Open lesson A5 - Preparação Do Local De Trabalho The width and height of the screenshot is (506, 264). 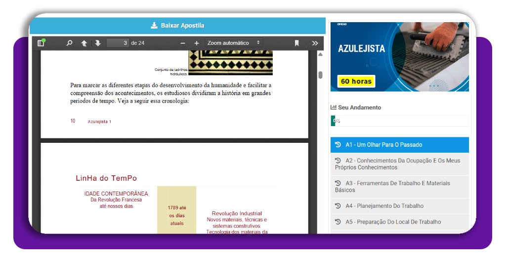pos(399,222)
